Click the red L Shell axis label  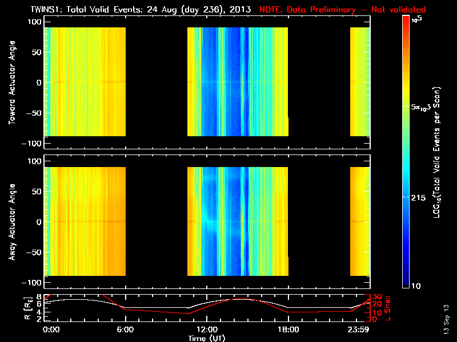click(387, 308)
